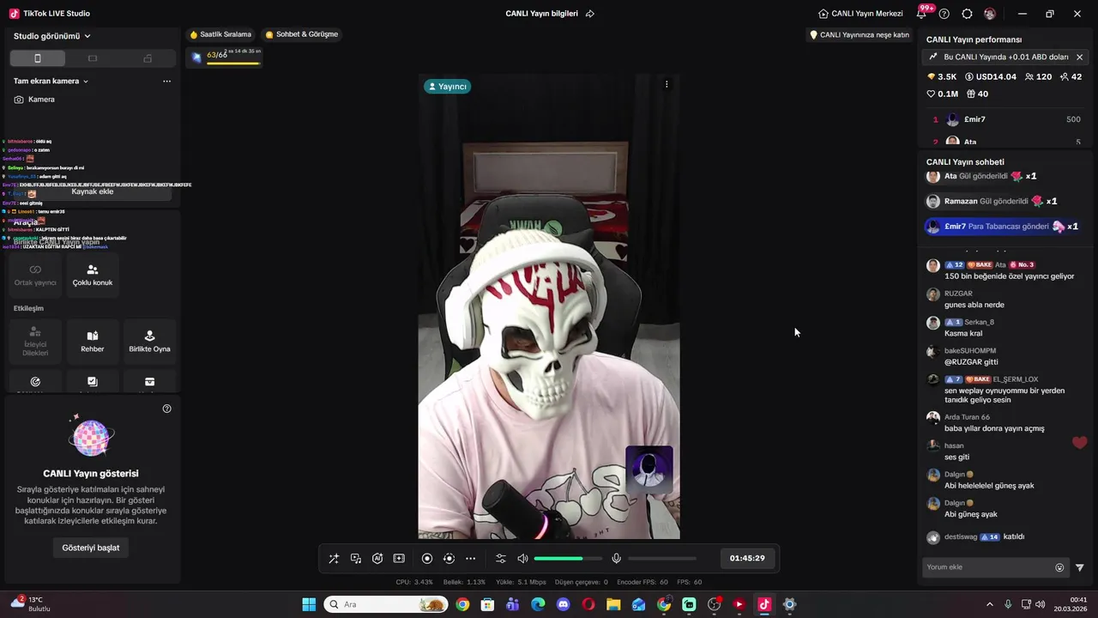The image size is (1098, 618).
Task: Open the preview three-dot menu
Action: point(667,84)
